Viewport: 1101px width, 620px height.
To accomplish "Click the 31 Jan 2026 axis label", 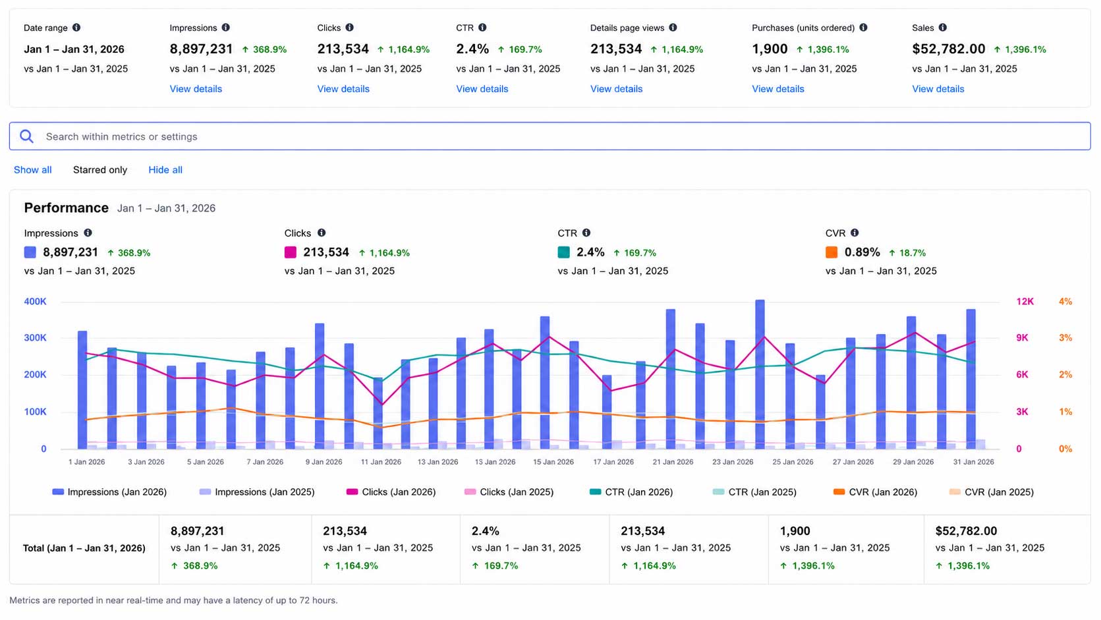I will coord(974,462).
